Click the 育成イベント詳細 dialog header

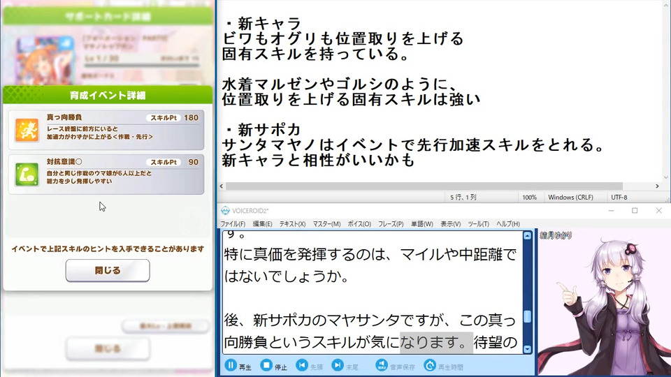108,95
